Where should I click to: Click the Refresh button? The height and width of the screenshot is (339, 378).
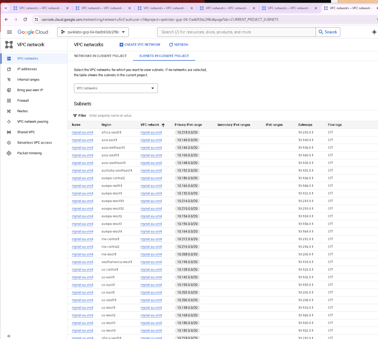pos(178,45)
